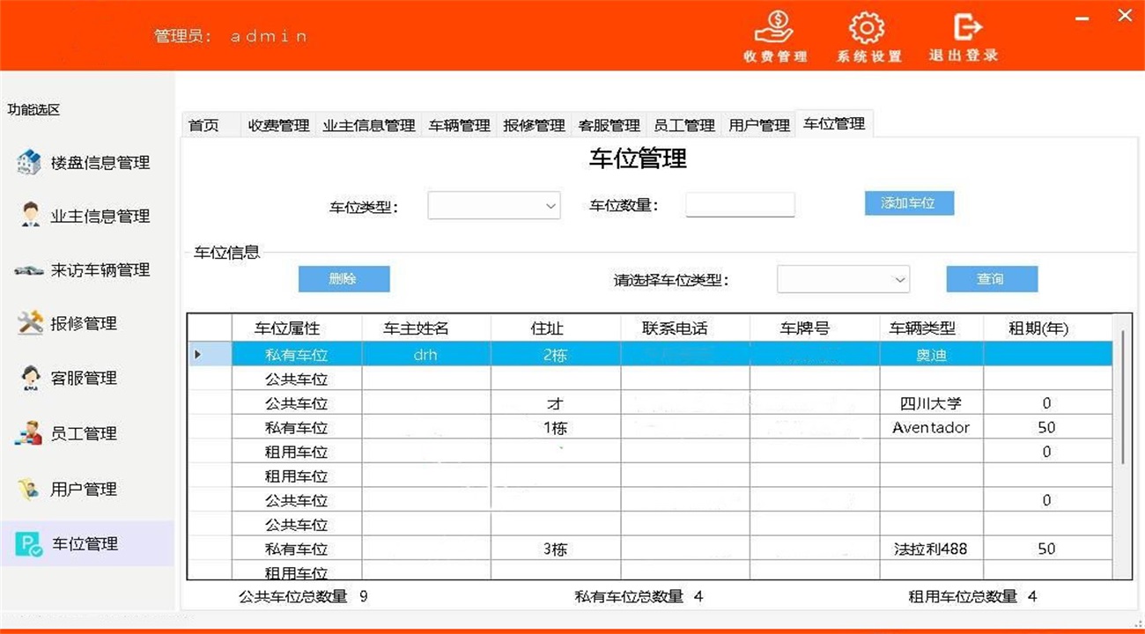Select the active 车位管理 tab
1145x634 pixels.
coord(833,123)
